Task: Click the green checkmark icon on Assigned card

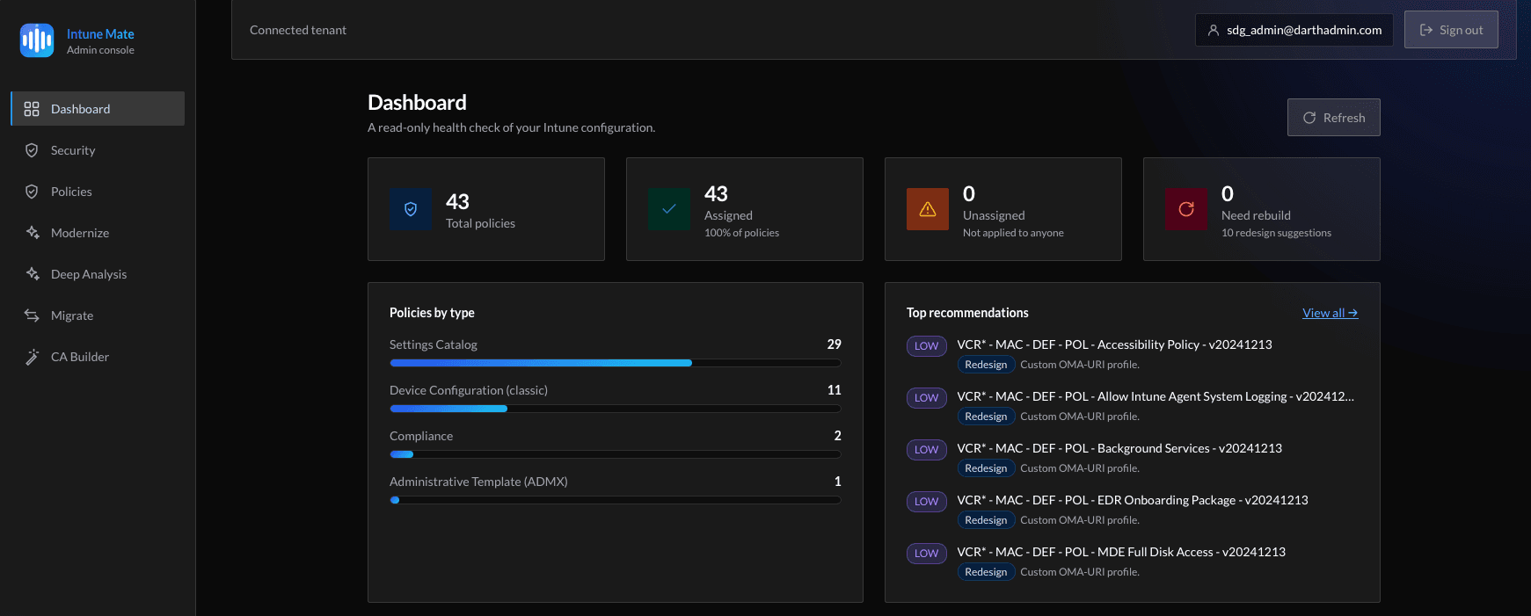Action: pos(669,209)
